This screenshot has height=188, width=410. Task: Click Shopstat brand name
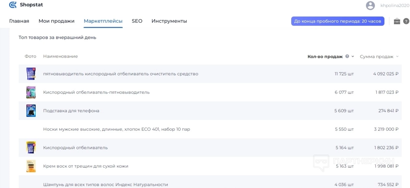31,5
